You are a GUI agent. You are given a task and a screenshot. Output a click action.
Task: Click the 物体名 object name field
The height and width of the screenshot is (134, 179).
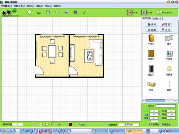pyautogui.click(x=166, y=106)
